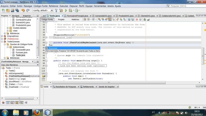
Task: Click previous bookmark editor icon
Action: 117,19
